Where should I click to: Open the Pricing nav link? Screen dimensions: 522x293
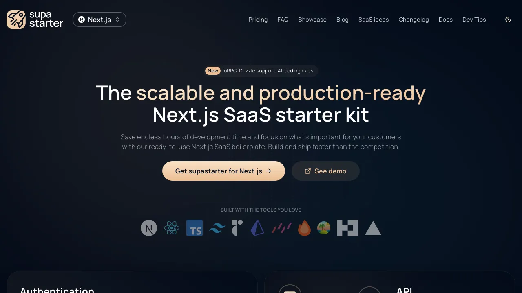click(x=258, y=20)
